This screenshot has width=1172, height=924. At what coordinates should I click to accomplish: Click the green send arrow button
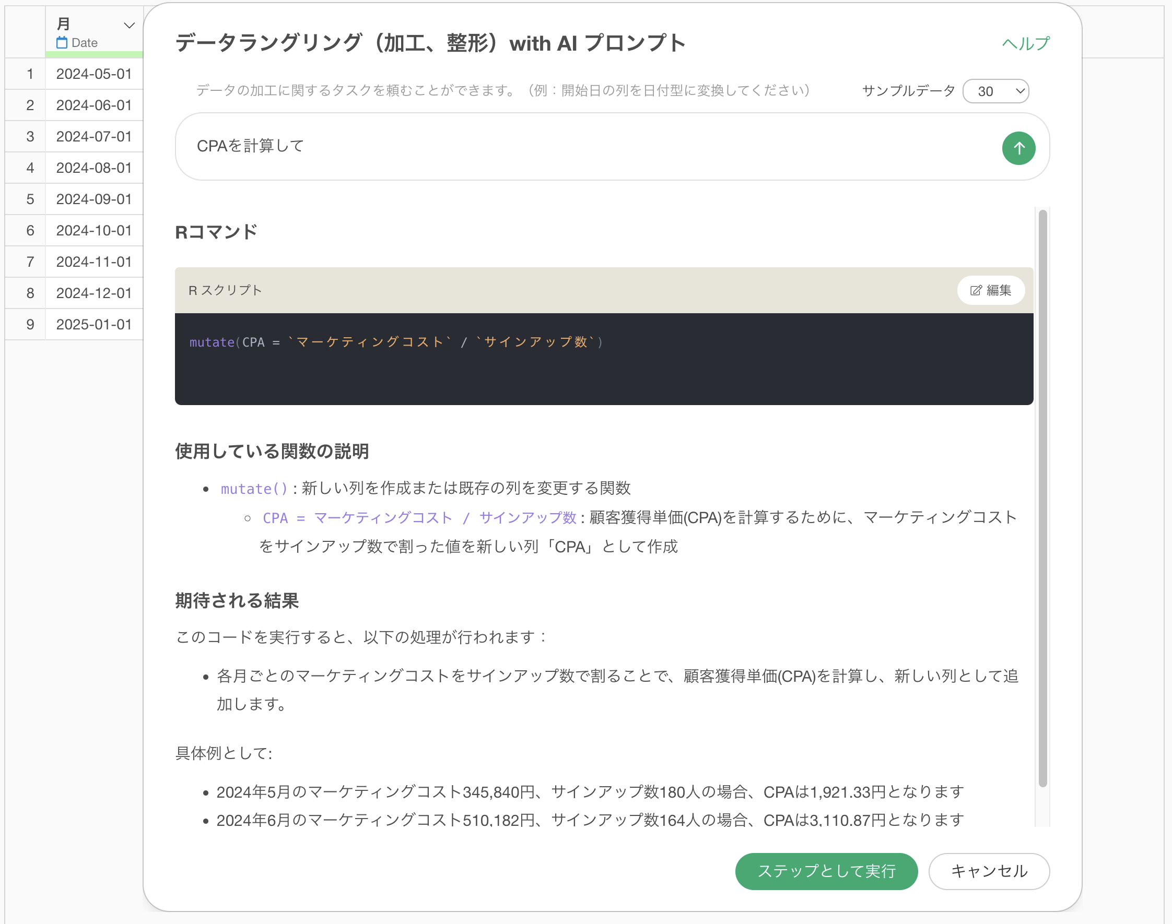coord(1018,148)
